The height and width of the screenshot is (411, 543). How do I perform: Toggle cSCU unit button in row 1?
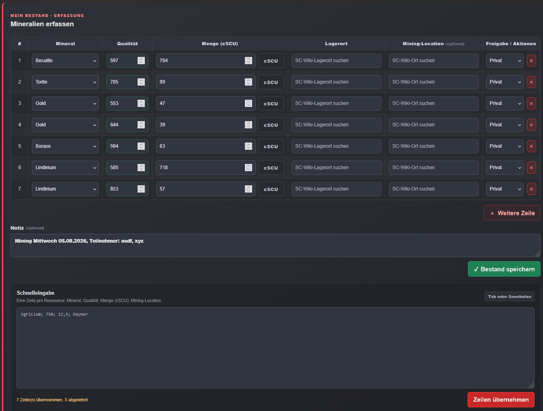271,61
